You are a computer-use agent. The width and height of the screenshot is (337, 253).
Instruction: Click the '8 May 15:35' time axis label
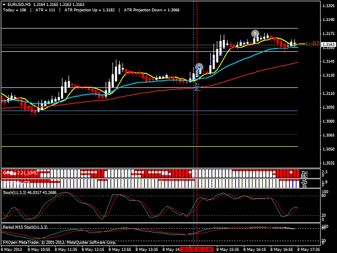point(228,250)
